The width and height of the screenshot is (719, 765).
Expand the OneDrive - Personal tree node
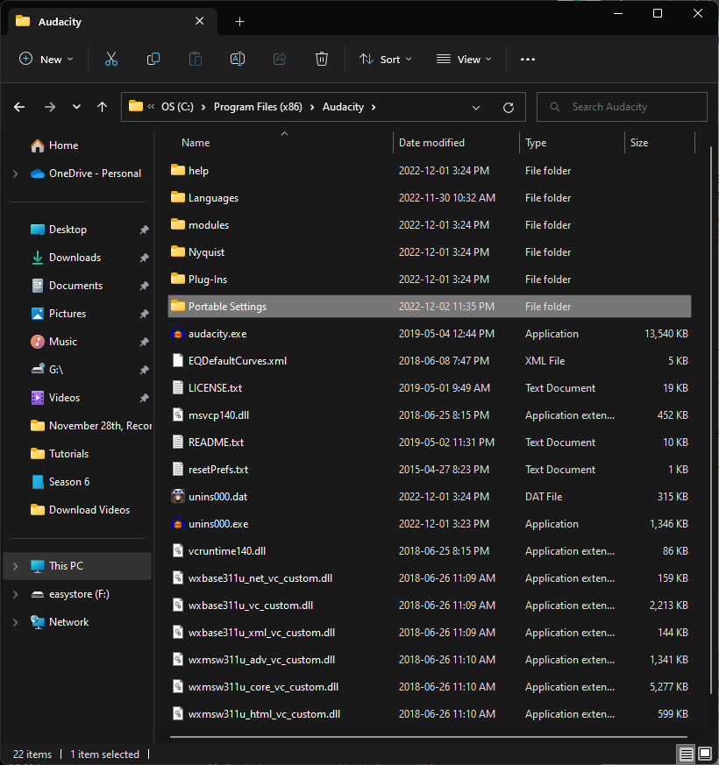15,174
